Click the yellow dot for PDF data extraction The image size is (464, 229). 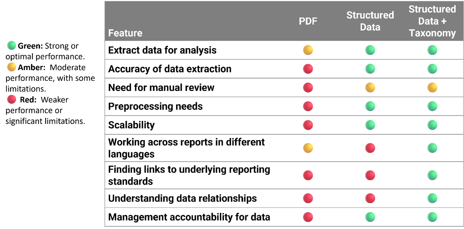pos(308,50)
